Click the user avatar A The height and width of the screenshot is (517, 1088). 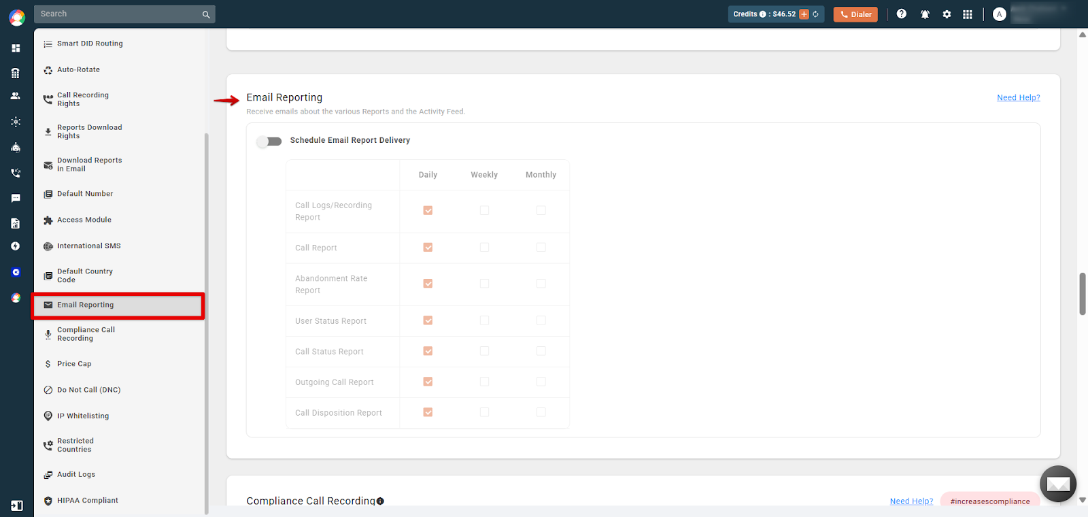tap(999, 14)
